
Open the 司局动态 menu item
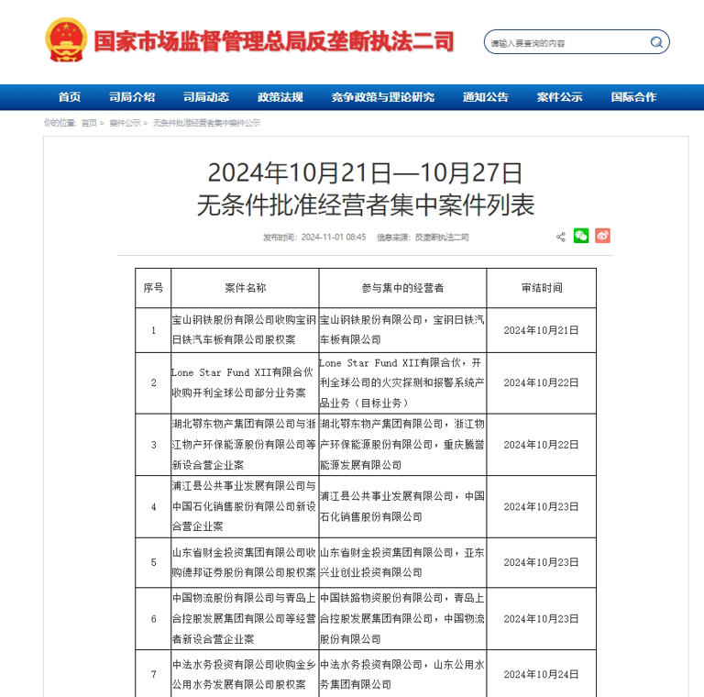point(206,97)
